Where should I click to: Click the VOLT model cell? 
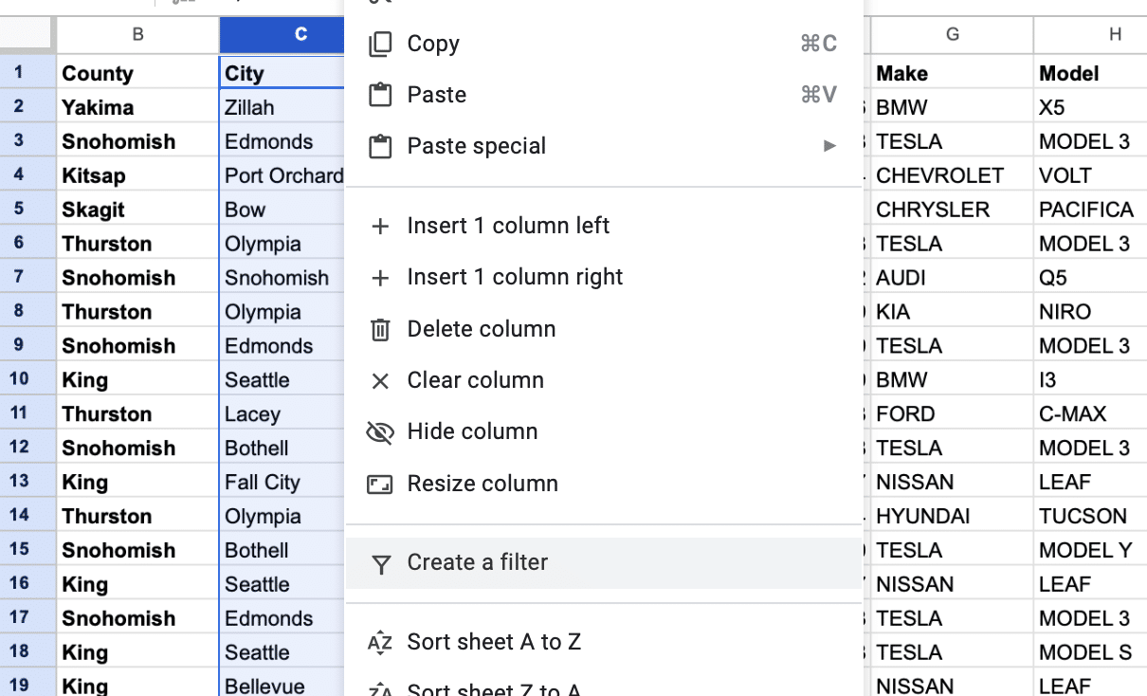(1090, 175)
